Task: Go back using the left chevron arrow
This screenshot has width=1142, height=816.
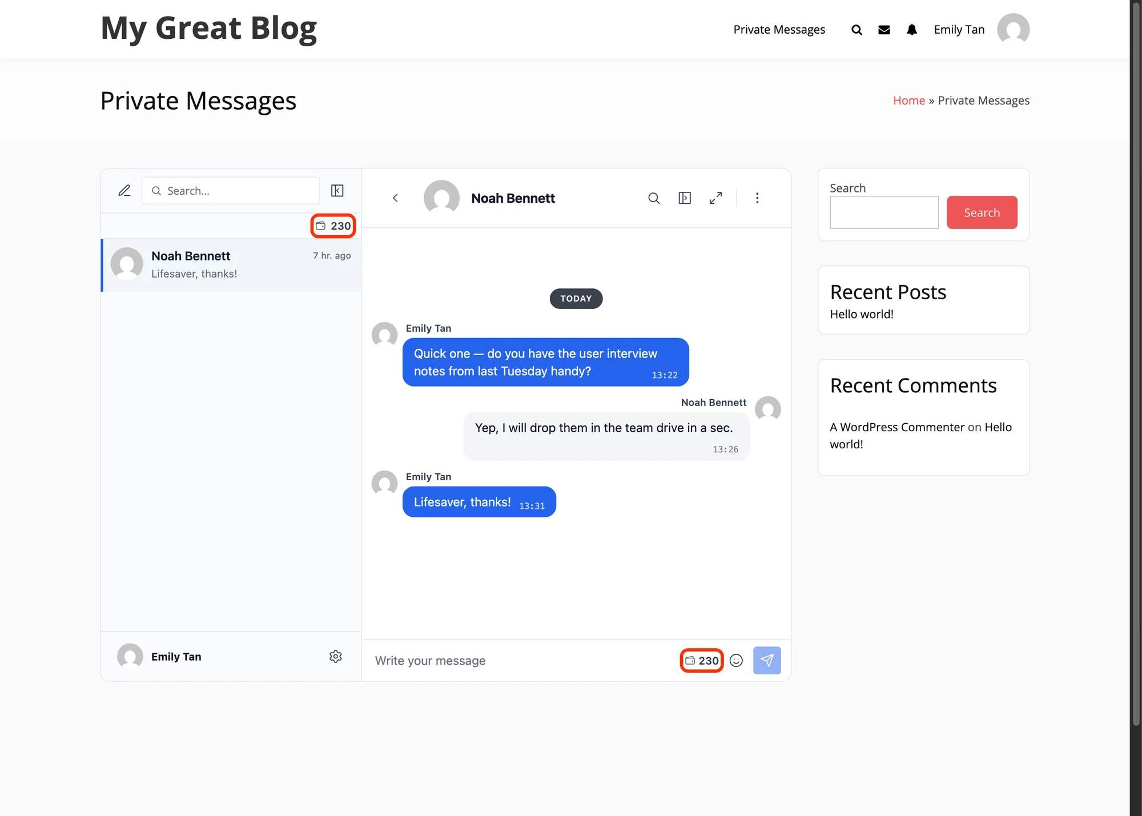Action: tap(395, 198)
